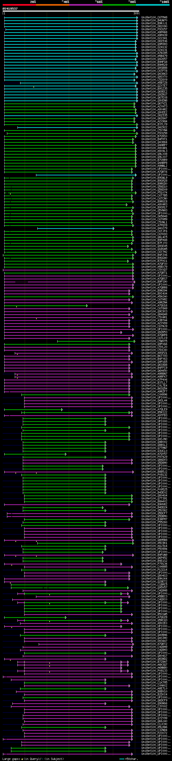Click hit label UniRef100_P79134
This screenshot has width=172, height=761.
tap(154, 564)
